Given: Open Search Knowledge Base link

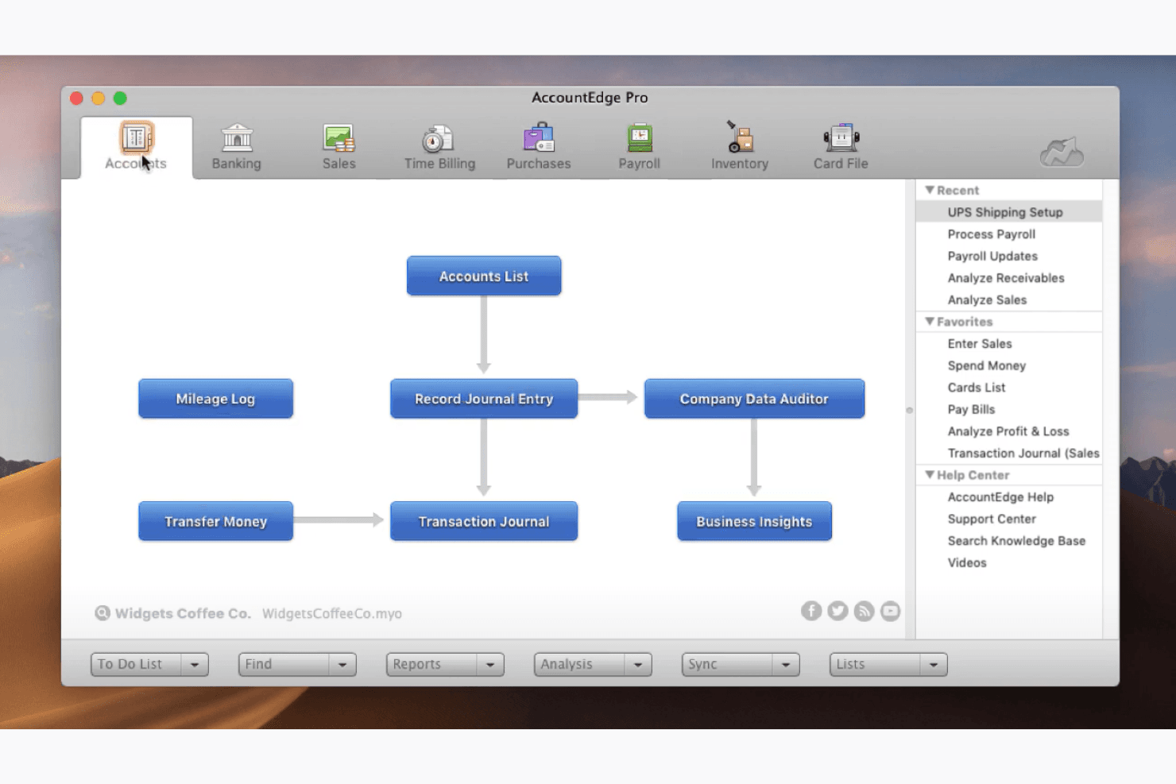Looking at the screenshot, I should pos(1016,541).
